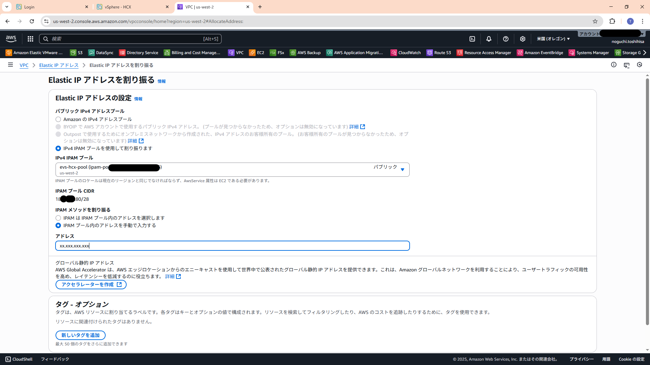
Task: Click into the アドレス input field
Action: point(232,246)
